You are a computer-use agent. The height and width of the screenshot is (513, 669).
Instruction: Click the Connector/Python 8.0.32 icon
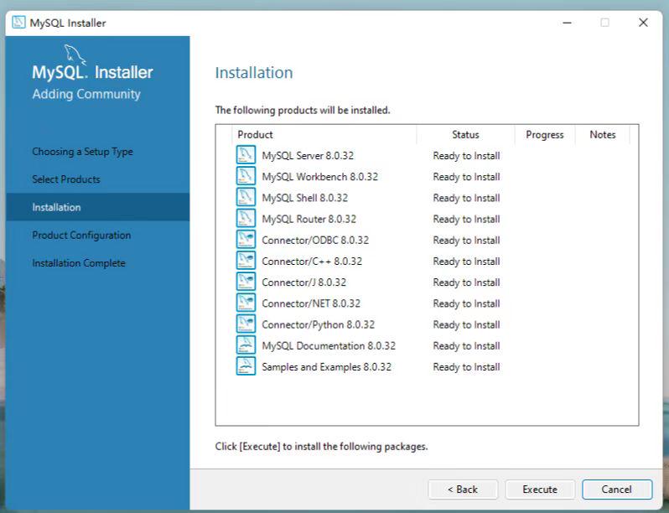[x=246, y=324]
